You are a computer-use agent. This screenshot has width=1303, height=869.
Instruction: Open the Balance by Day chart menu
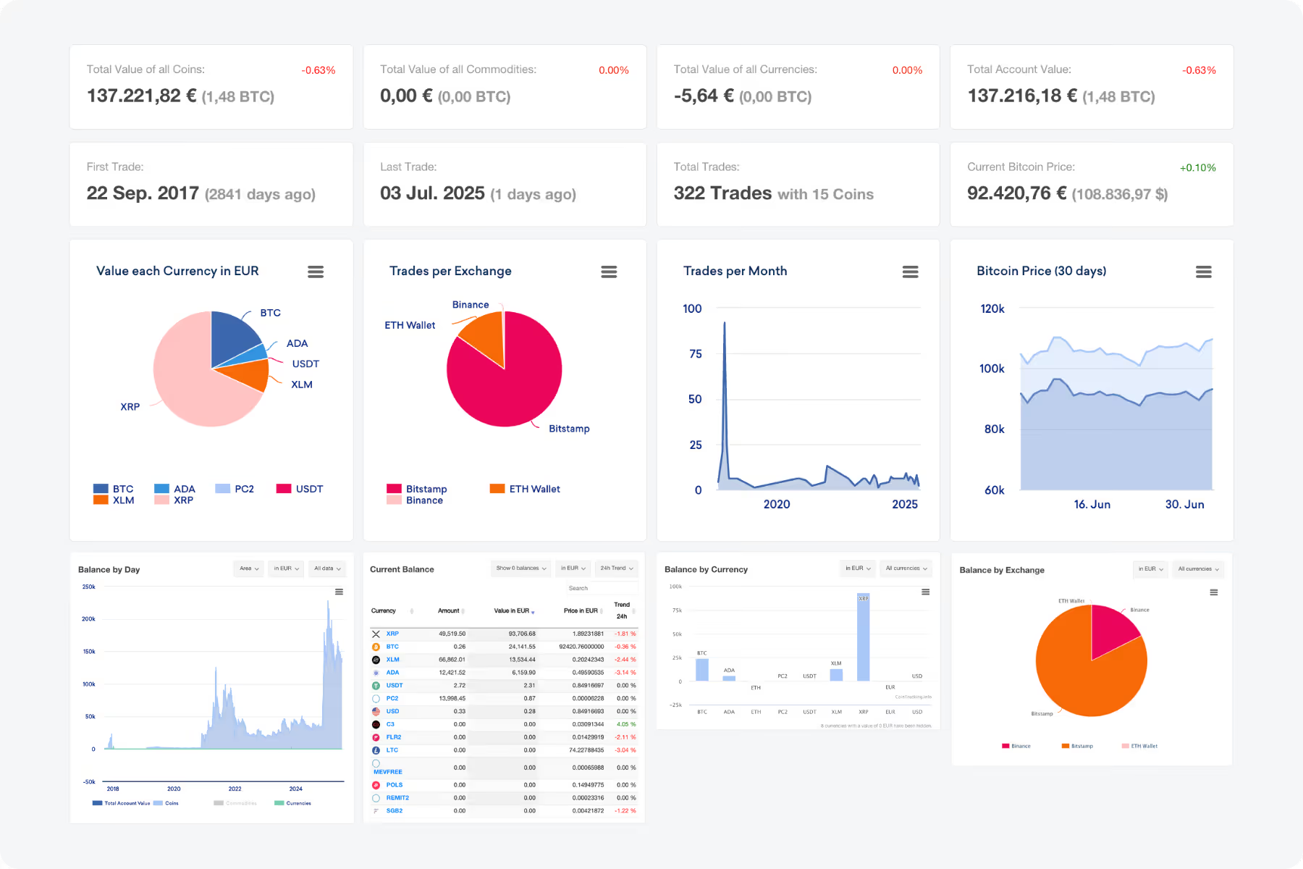pos(339,592)
